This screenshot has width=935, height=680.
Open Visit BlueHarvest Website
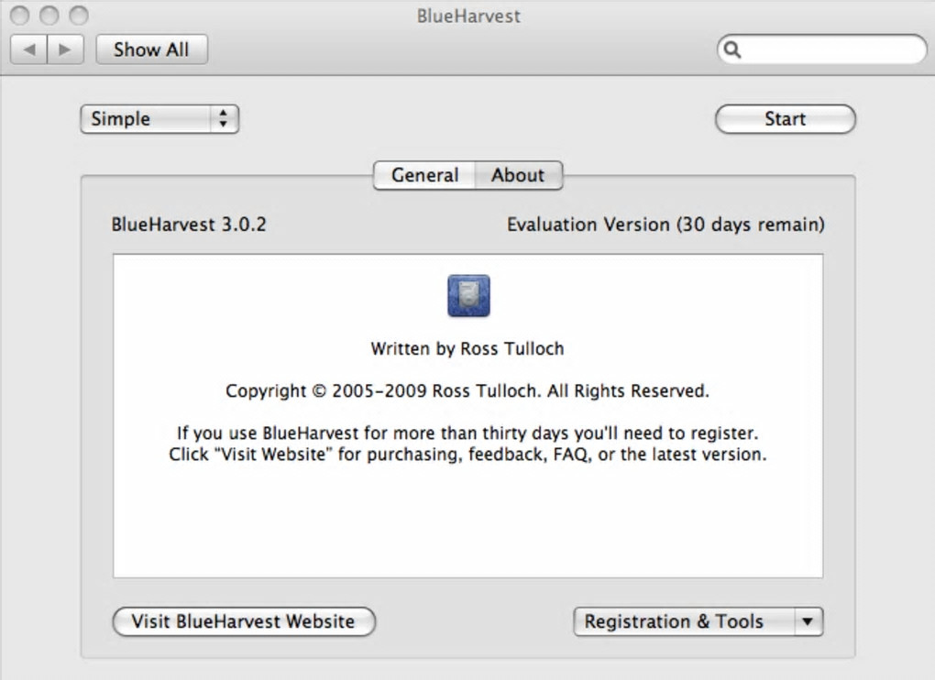pos(244,621)
